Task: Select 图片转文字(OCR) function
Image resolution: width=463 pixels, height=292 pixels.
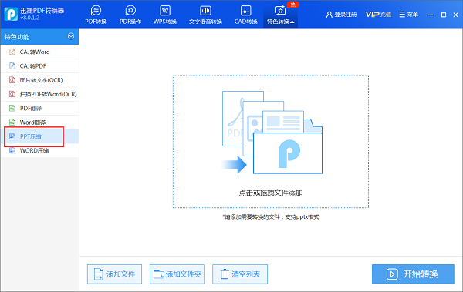Action: (x=39, y=80)
